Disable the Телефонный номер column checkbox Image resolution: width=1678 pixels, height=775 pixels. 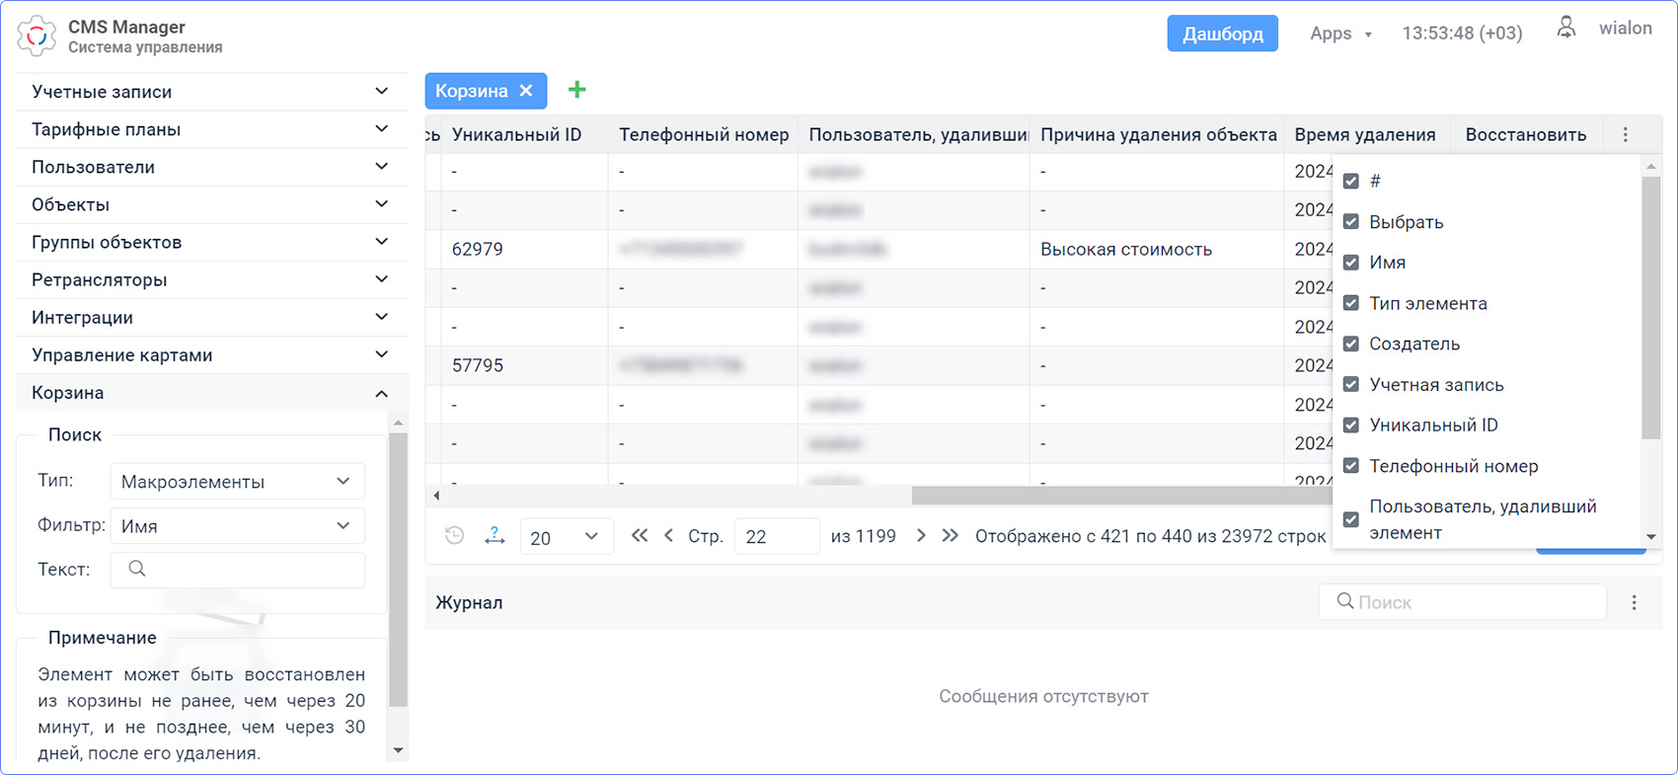pos(1351,466)
